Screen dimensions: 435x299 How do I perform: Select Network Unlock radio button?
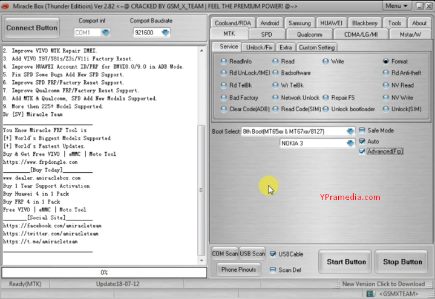click(275, 98)
